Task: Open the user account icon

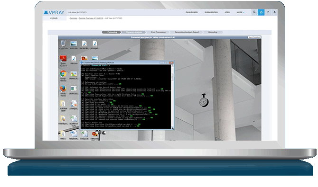Action: click(274, 12)
